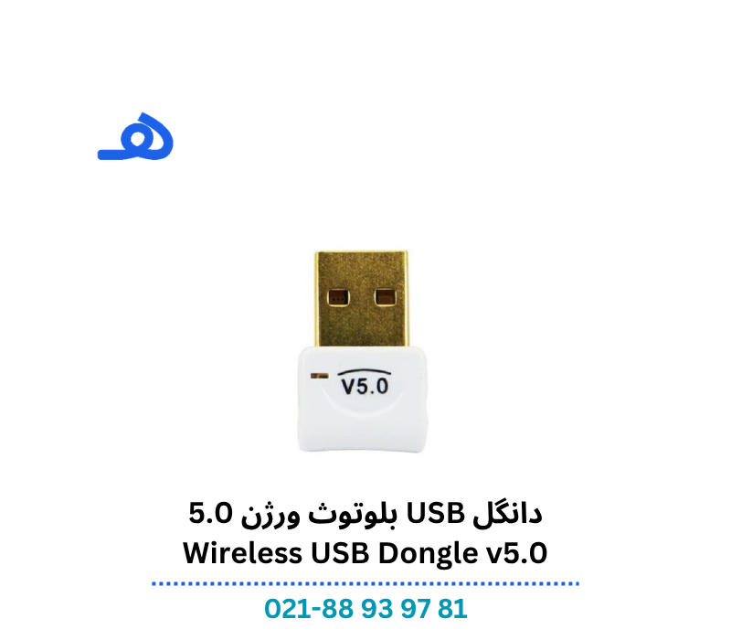Select the white dongle body bottom
The height and width of the screenshot is (640, 731).
point(362,429)
